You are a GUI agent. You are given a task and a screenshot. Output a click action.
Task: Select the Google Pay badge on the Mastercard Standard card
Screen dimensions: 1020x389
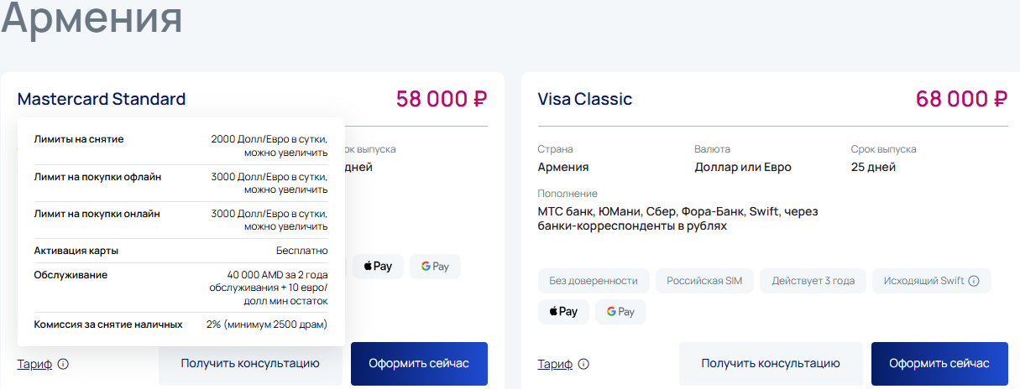coord(435,266)
